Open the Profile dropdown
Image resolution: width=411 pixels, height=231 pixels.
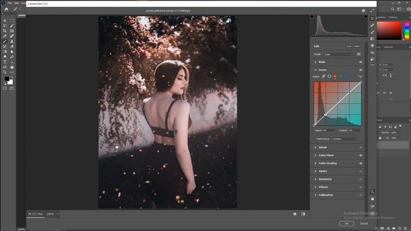point(338,54)
